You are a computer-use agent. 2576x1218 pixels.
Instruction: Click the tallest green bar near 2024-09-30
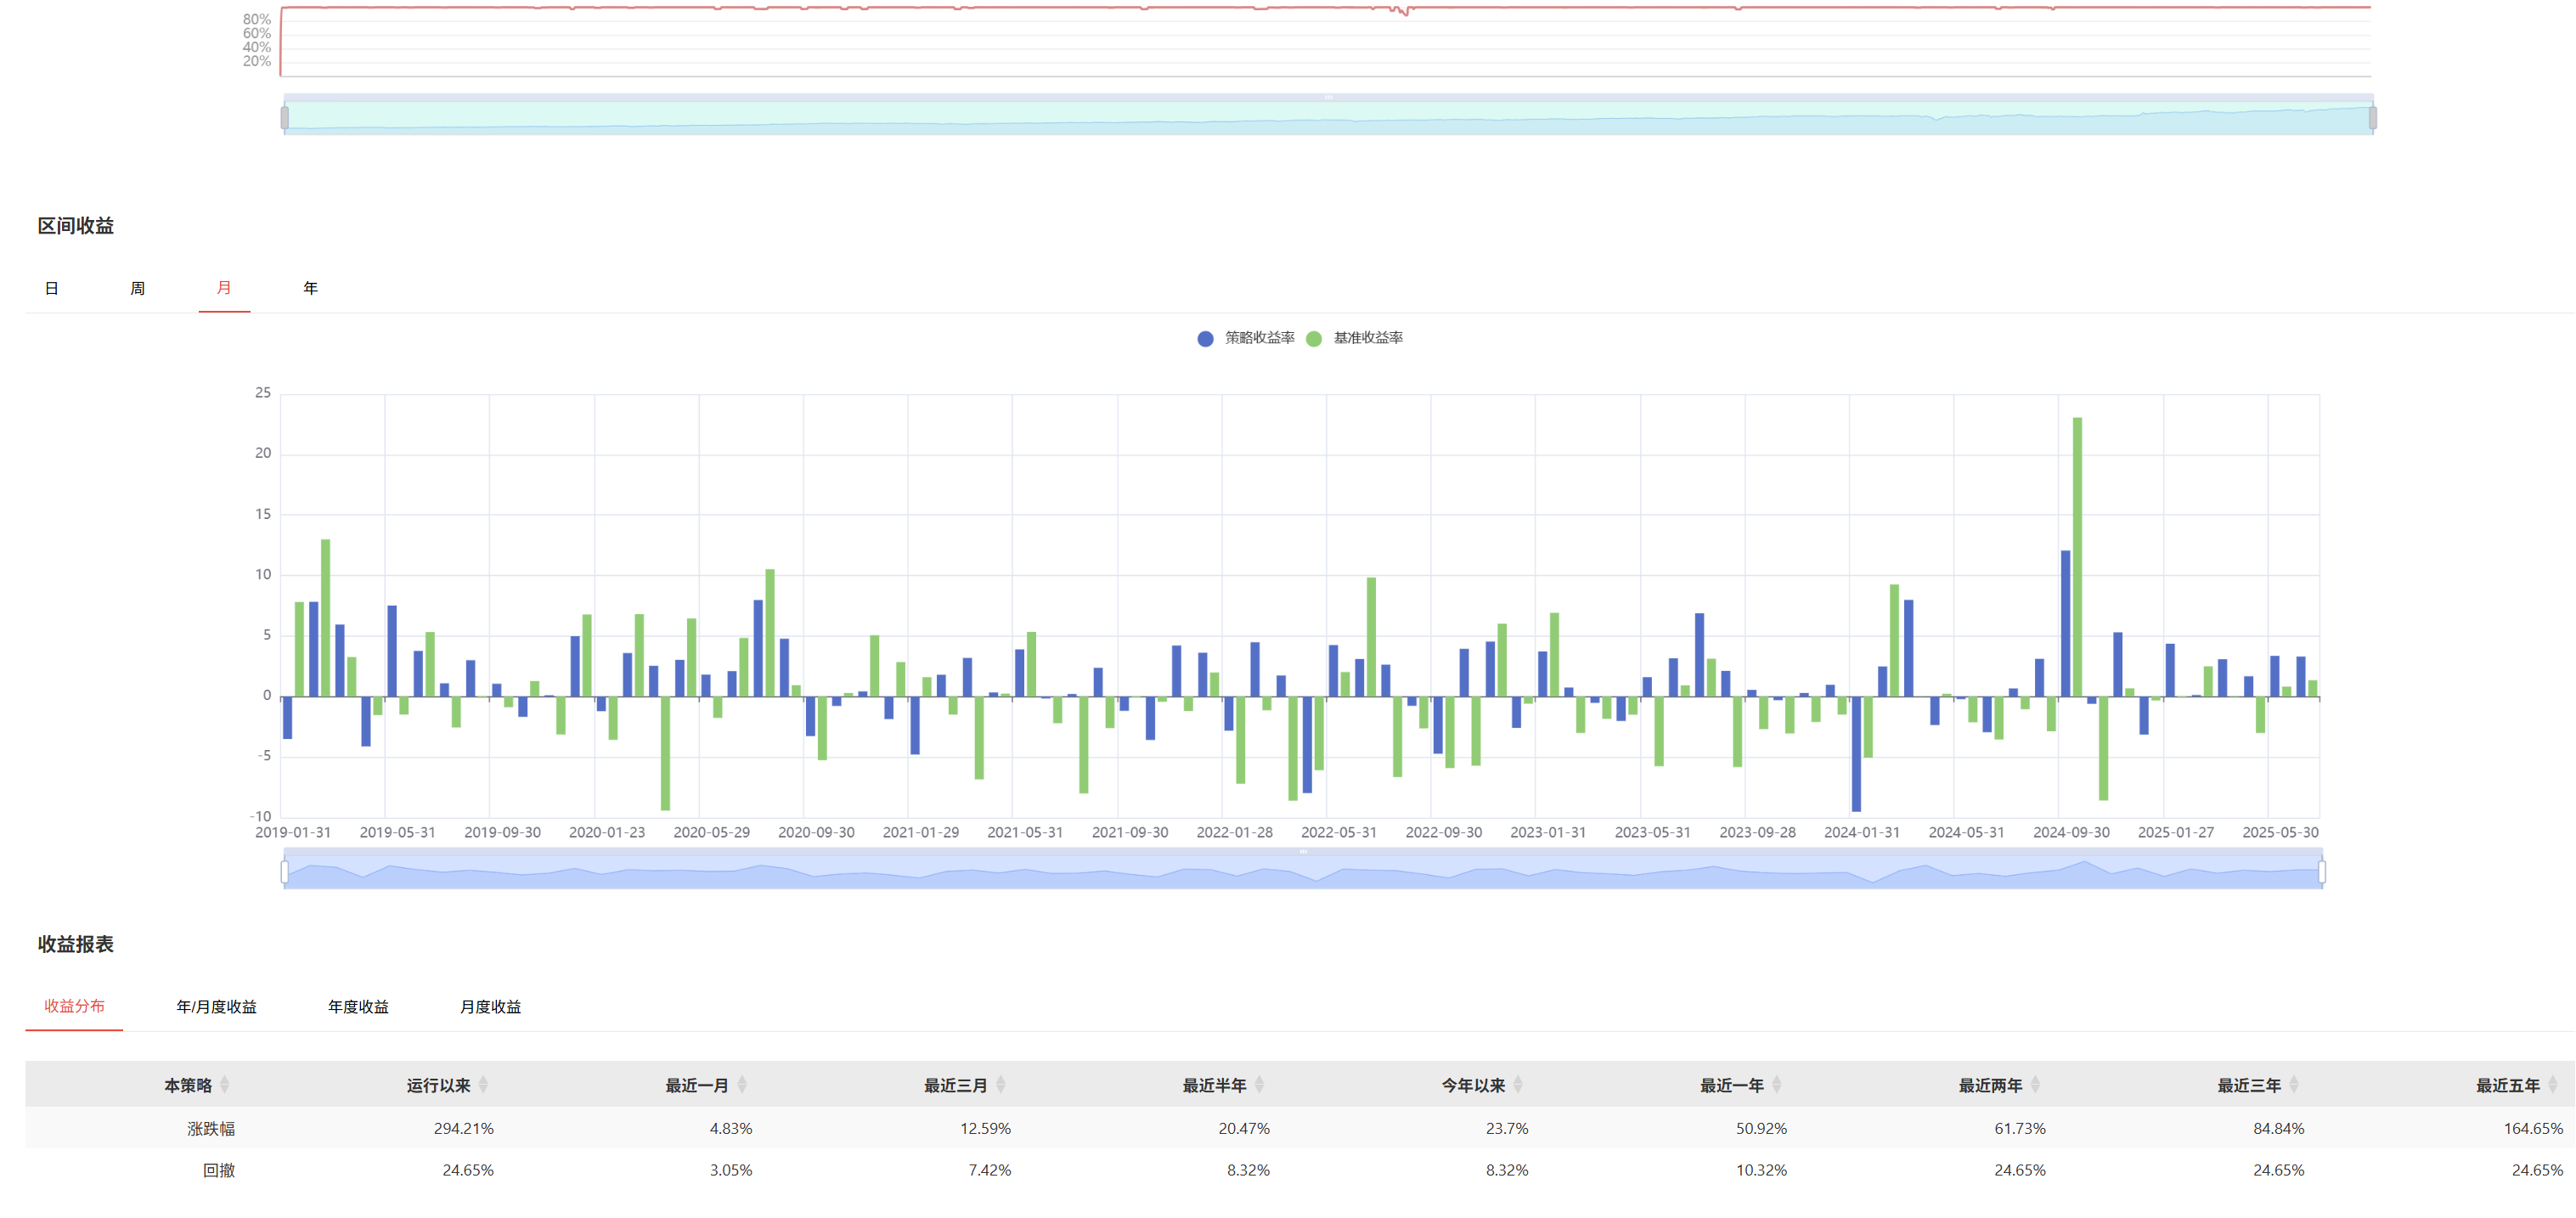[x=2077, y=555]
